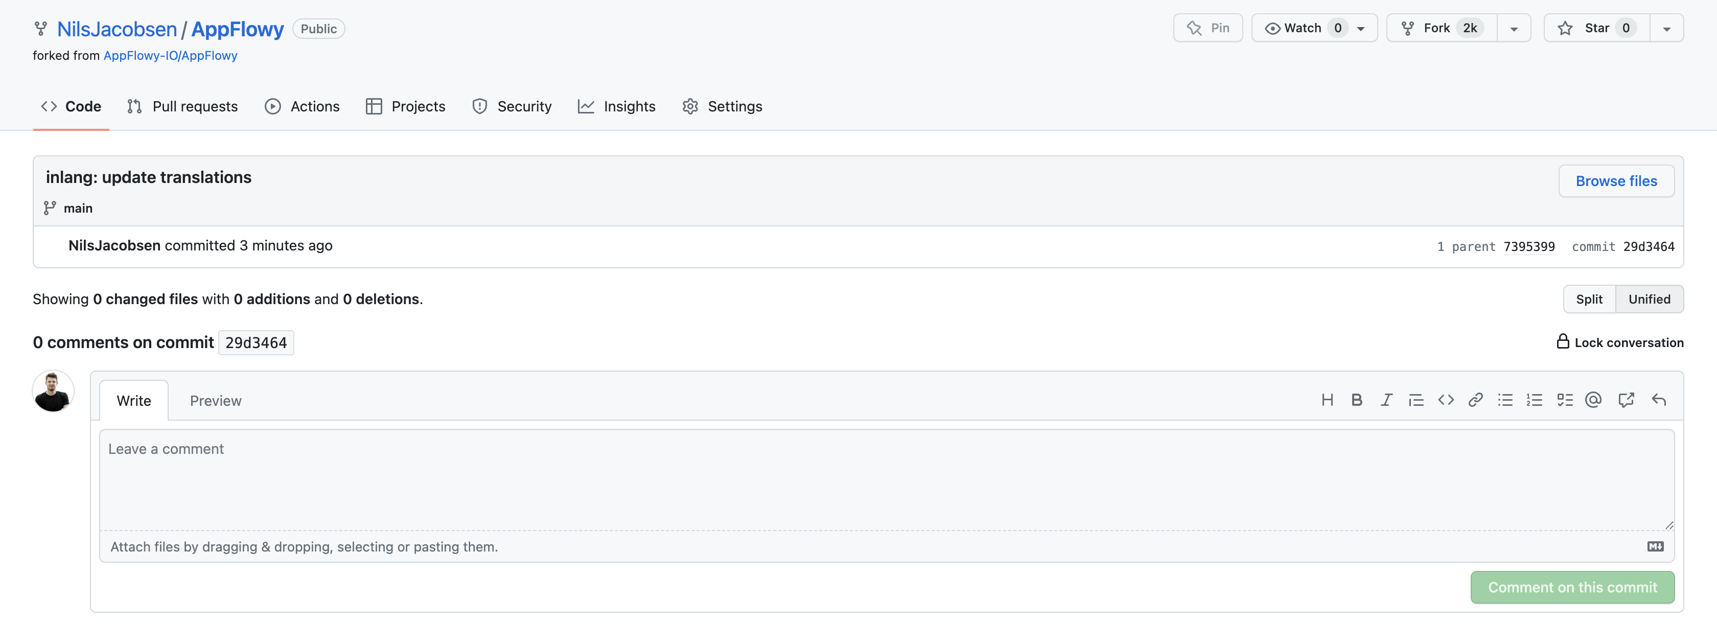Image resolution: width=1717 pixels, height=643 pixels.
Task: Switch diff view to Split
Action: pos(1589,299)
